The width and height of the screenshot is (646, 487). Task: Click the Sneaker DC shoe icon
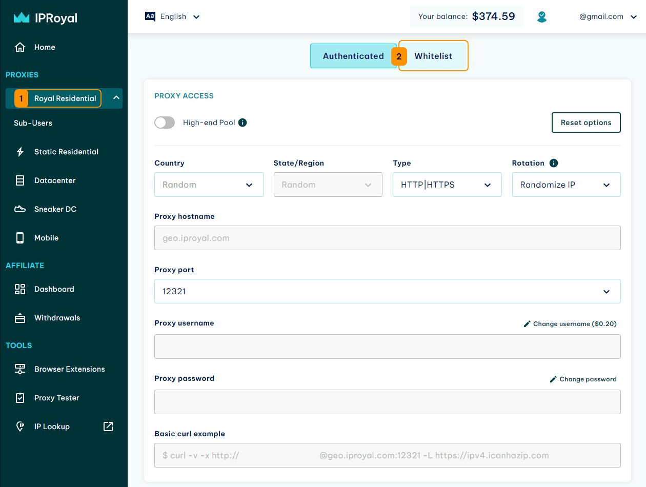pos(20,209)
